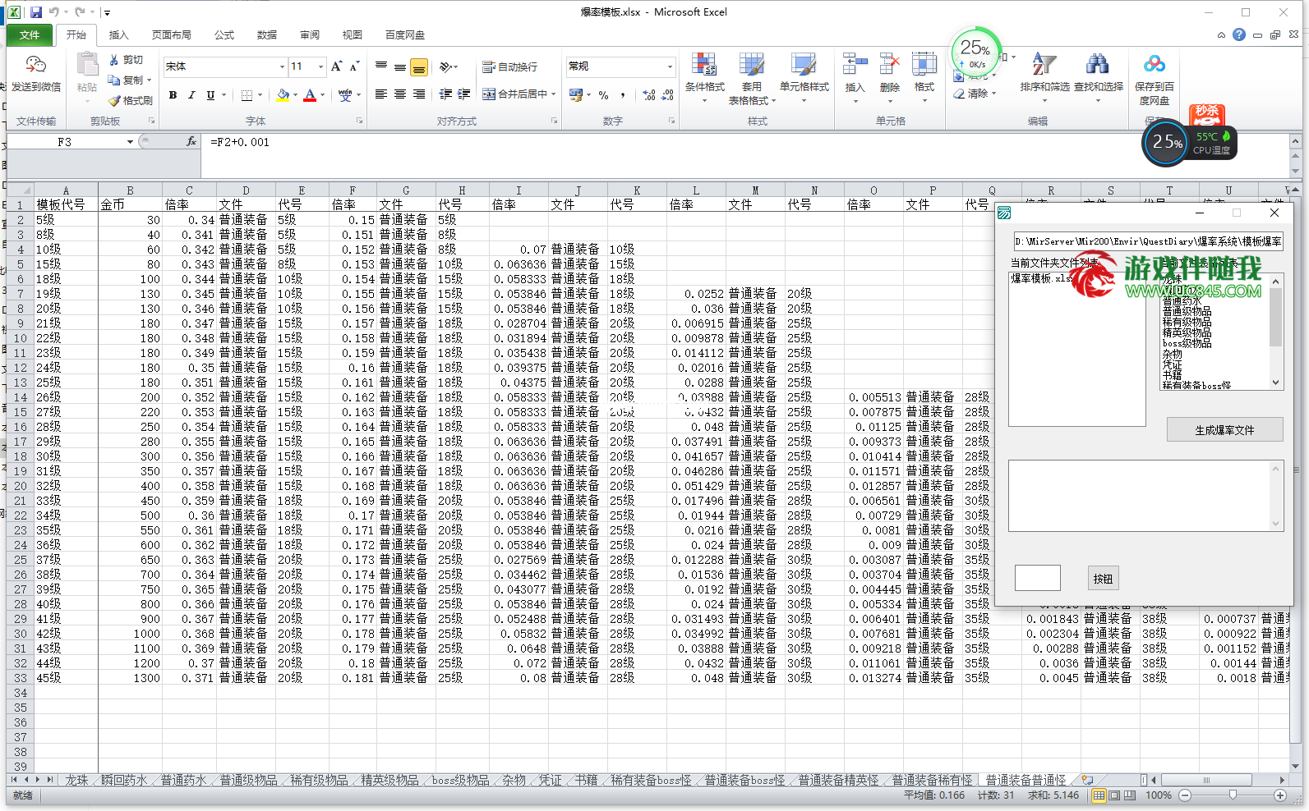
Task: Switch to the Formulas (公式) tab
Action: click(224, 35)
